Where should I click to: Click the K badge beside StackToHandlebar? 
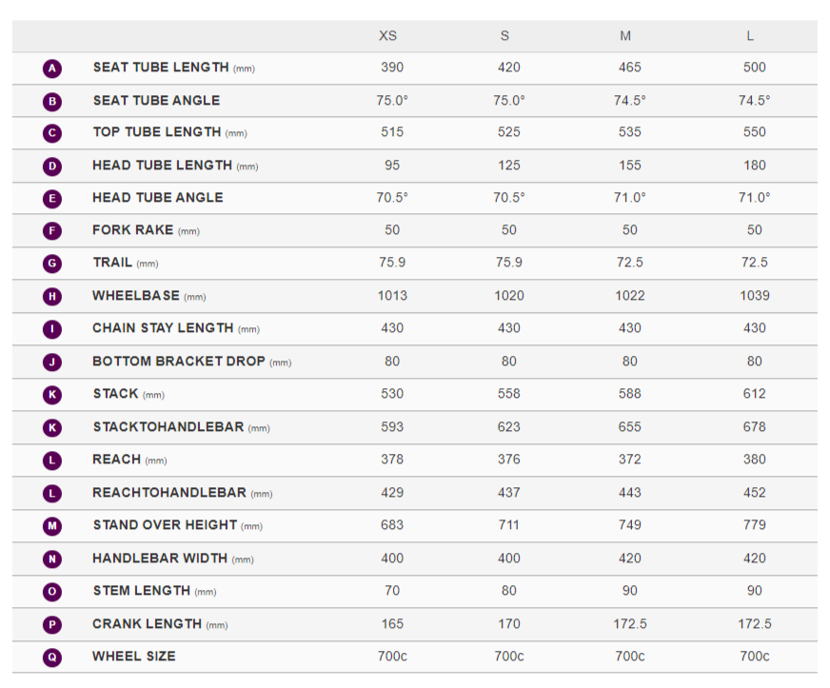pyautogui.click(x=52, y=428)
